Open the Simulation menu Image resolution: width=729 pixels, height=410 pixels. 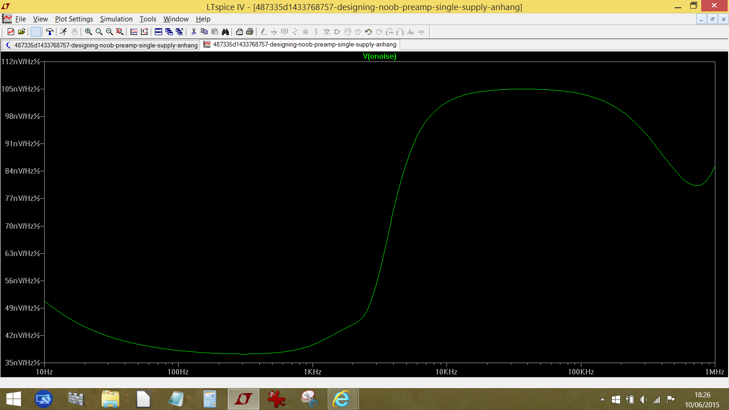coord(116,19)
